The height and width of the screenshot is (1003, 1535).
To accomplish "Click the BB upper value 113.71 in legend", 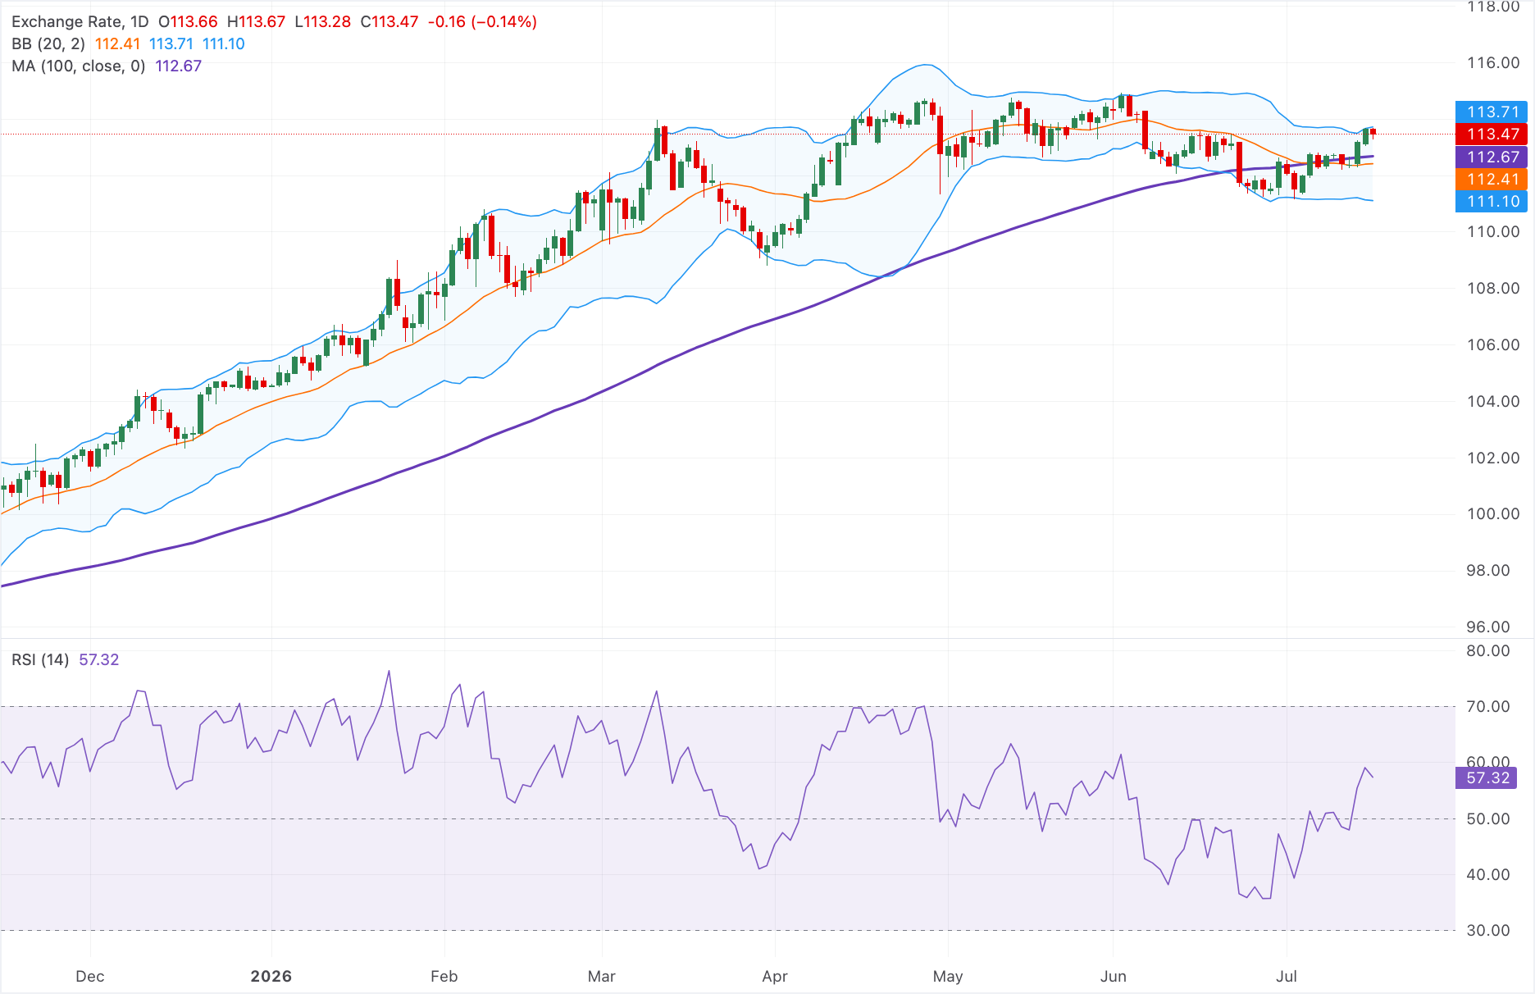I will point(171,44).
